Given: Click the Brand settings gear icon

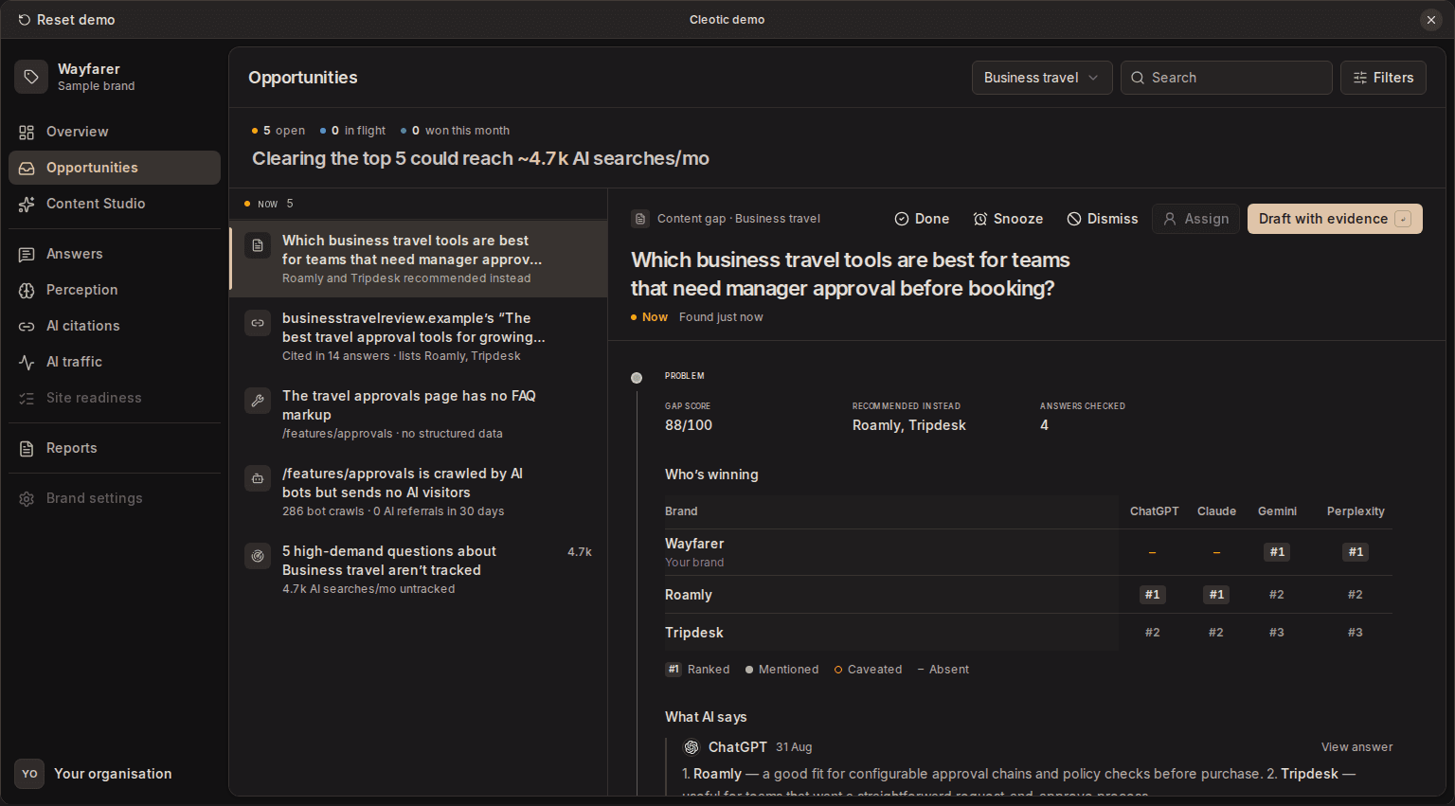Looking at the screenshot, I should (27, 498).
